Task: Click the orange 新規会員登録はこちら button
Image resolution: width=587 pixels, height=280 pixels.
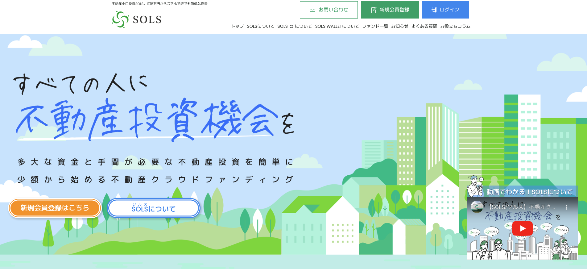Action: [55, 208]
